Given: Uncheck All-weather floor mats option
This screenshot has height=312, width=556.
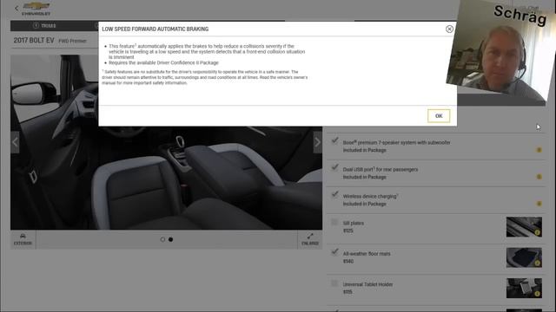Looking at the screenshot, I should click(x=334, y=252).
